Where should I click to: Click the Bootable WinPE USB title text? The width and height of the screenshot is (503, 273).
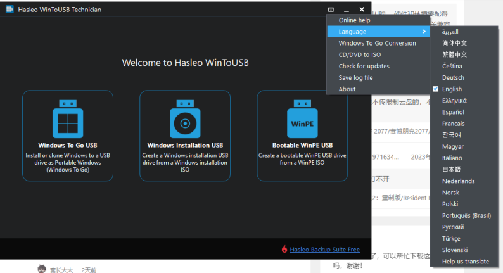(303, 145)
